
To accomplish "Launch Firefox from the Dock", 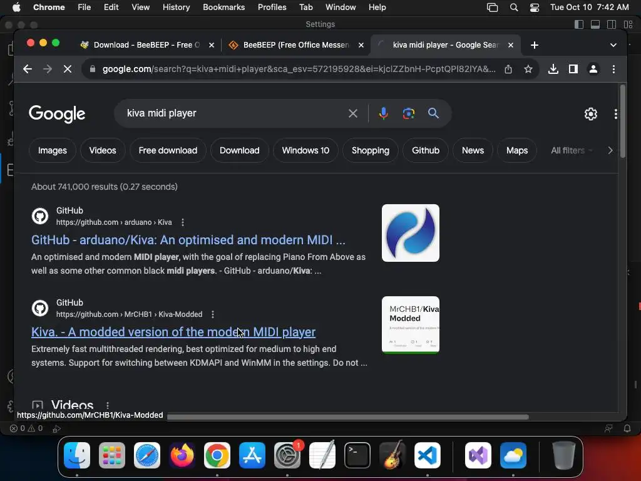I will click(182, 455).
